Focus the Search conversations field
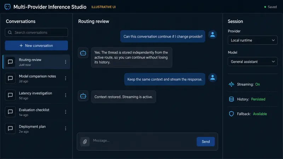Viewport: 283px width, 159px height. click(36, 33)
